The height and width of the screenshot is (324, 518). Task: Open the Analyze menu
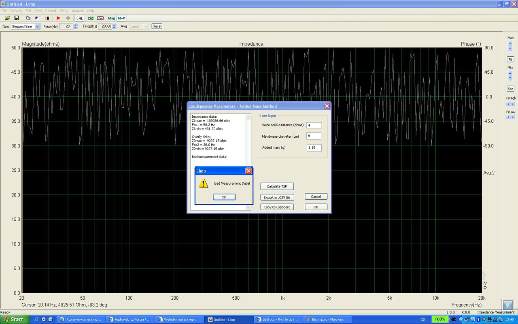tap(78, 11)
